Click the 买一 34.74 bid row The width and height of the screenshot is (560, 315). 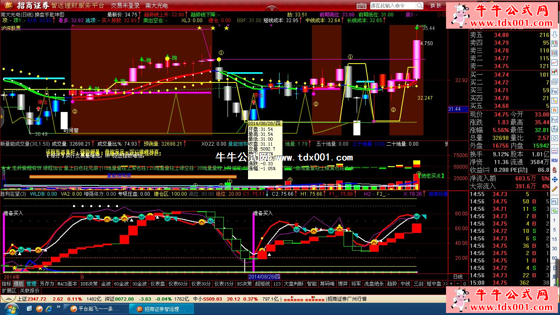(x=509, y=75)
